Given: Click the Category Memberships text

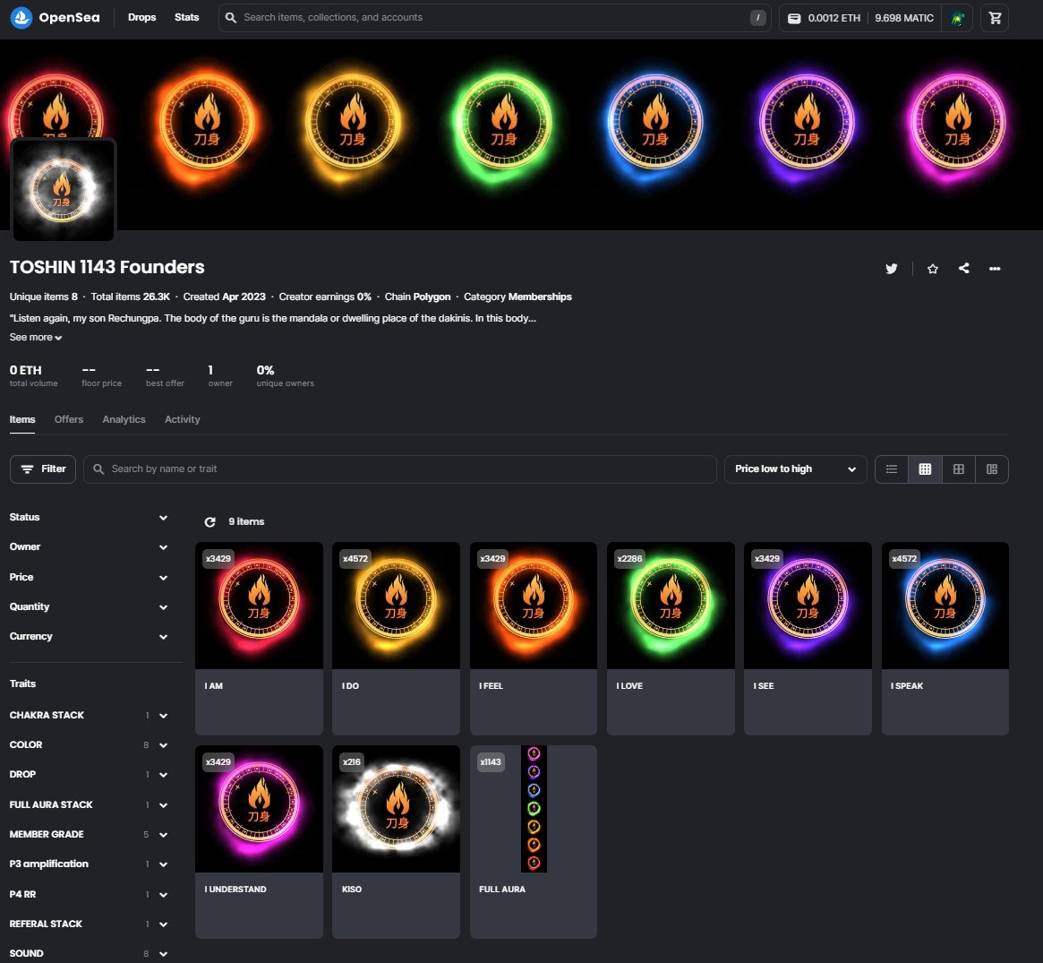Looking at the screenshot, I should pyautogui.click(x=517, y=297).
